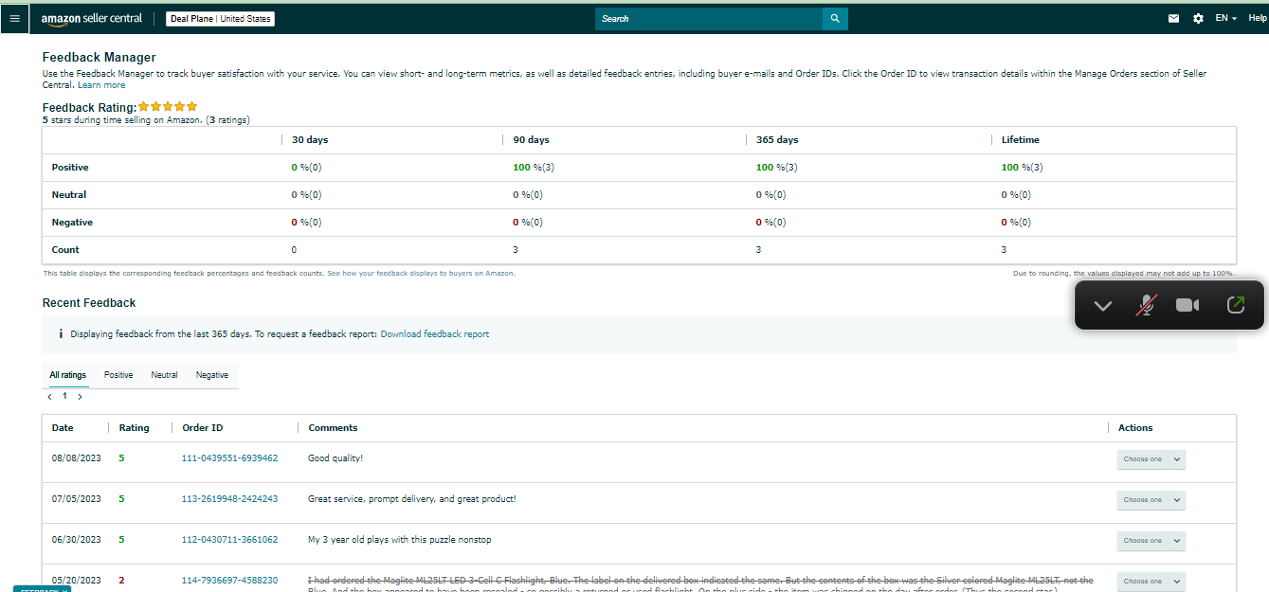Click the Great service, prompt delivery comment
Viewport: 1269px width, 592px height.
point(412,499)
